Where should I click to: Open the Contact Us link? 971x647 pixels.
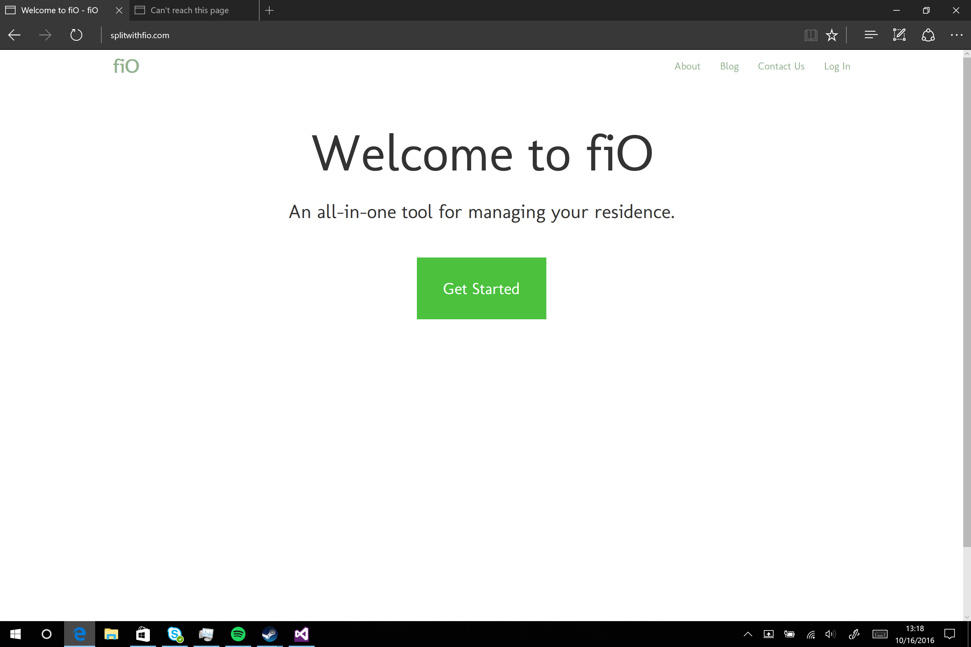tap(781, 66)
